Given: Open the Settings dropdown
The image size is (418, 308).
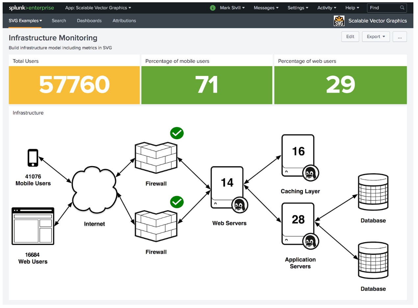Looking at the screenshot, I should click(298, 8).
